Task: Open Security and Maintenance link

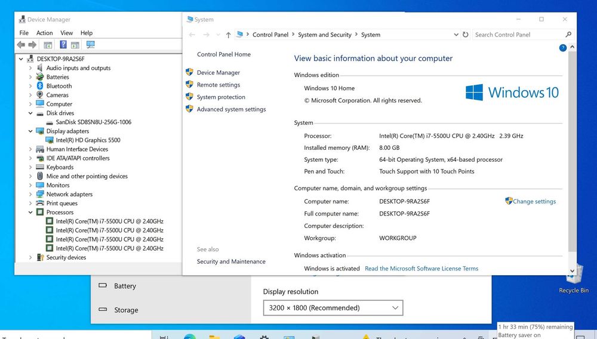Action: point(231,261)
